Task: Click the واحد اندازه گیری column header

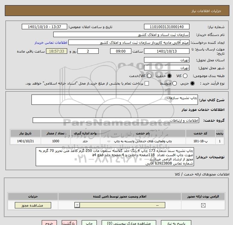Action: pyautogui.click(x=85, y=133)
